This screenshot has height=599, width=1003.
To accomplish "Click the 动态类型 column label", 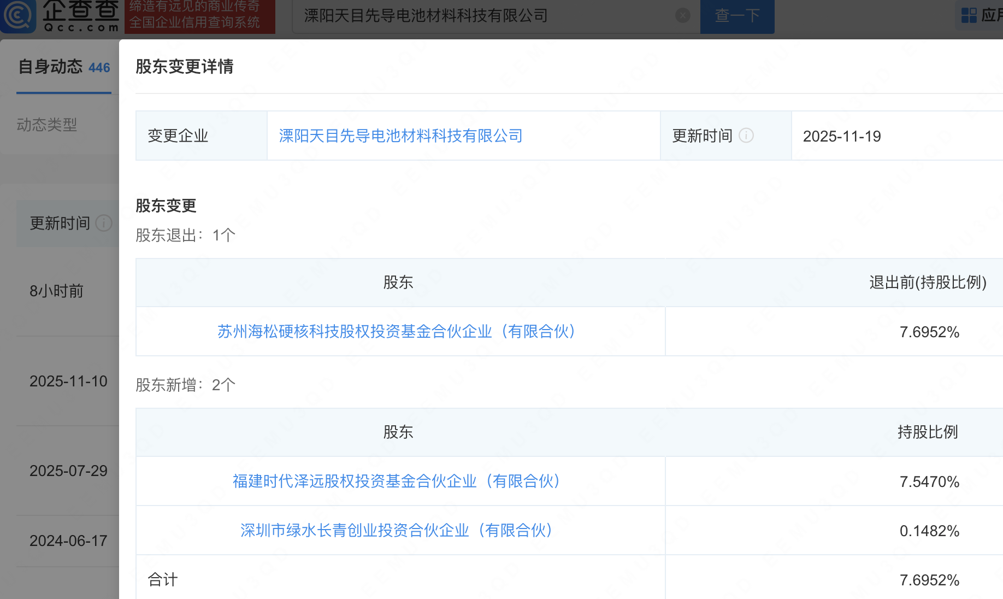I will pos(47,125).
